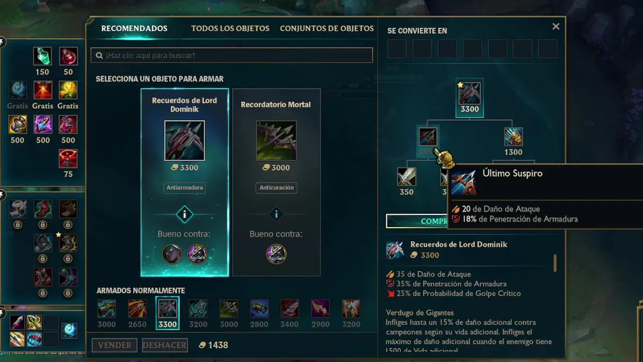643x362 pixels.
Task: Click the Anticuración tag
Action: [x=276, y=188]
